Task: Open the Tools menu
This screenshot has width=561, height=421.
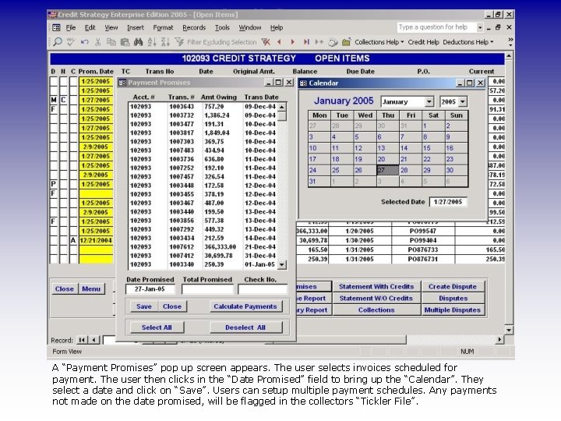Action: 222,27
